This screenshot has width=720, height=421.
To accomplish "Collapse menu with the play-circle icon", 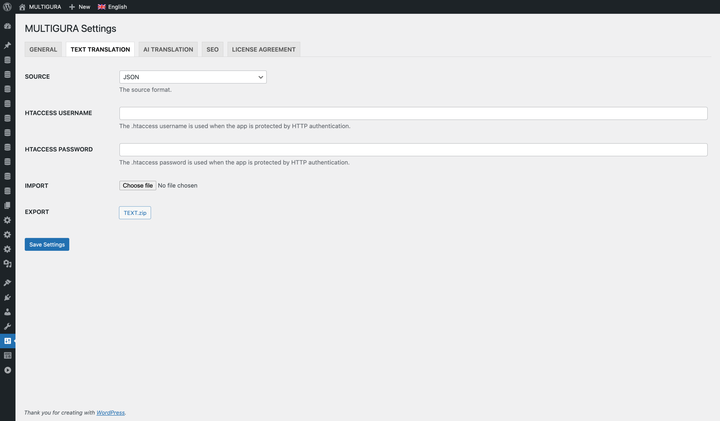I will pos(7,370).
